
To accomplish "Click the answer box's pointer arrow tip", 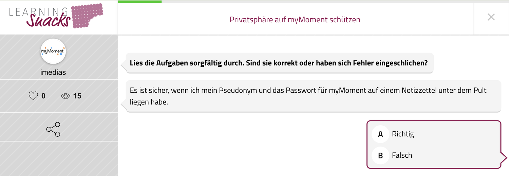I will (505, 157).
